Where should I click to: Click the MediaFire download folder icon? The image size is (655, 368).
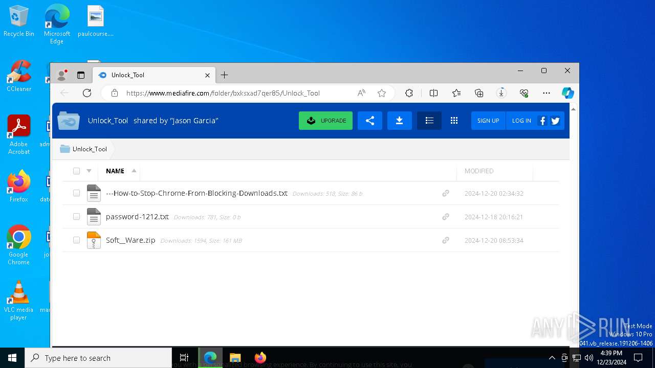pyautogui.click(x=400, y=121)
